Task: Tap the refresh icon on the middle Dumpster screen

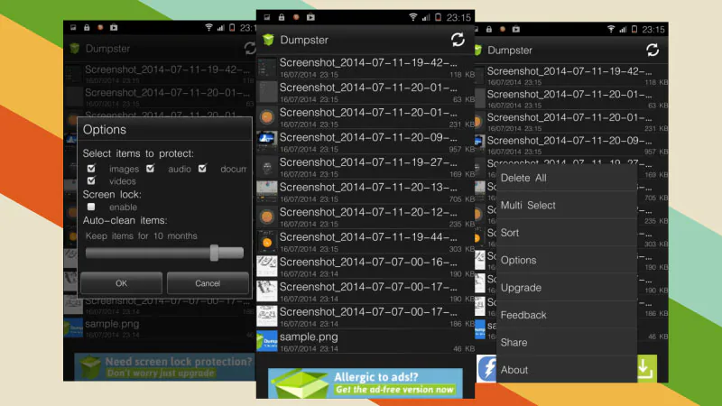Action: [x=458, y=40]
